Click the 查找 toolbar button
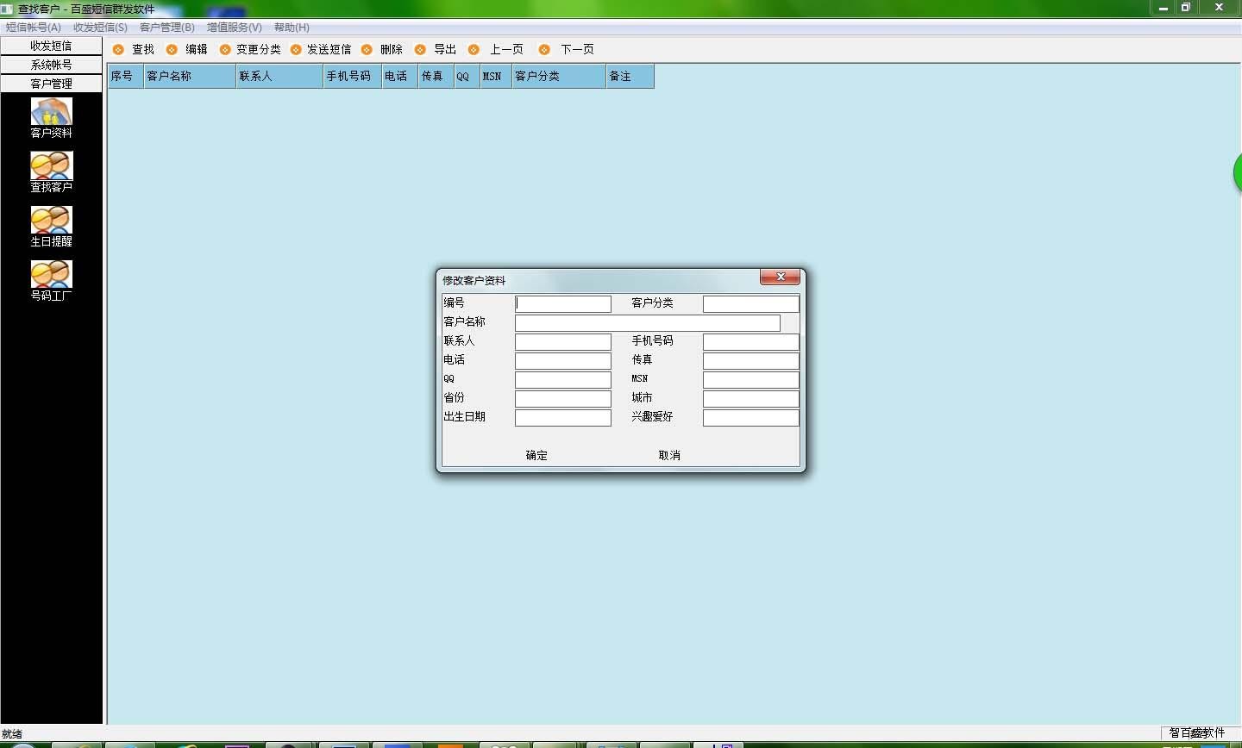The image size is (1242, 748). [x=134, y=49]
